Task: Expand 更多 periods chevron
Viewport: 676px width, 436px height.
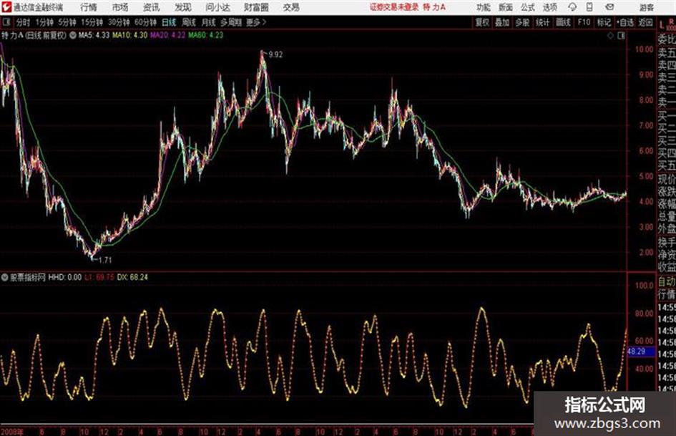Action: click(264, 22)
